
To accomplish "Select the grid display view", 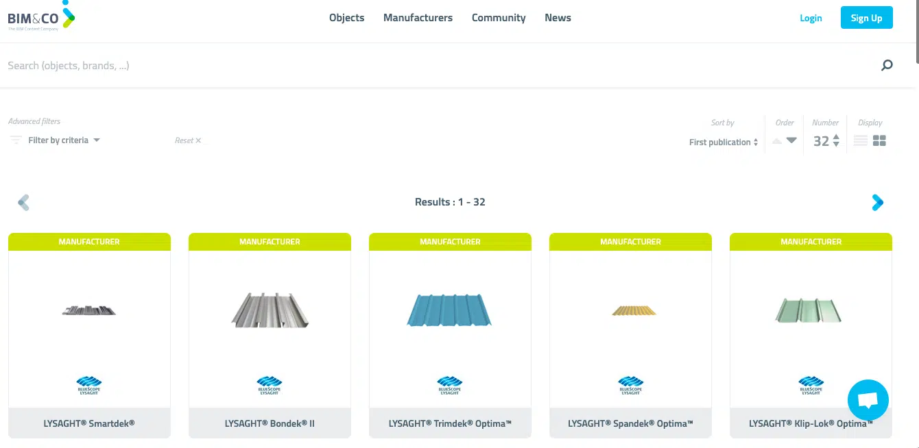I will [880, 140].
